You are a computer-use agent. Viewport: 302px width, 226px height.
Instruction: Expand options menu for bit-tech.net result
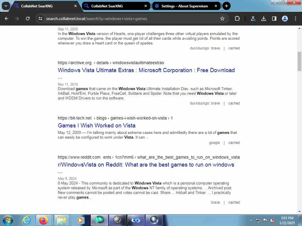[224, 143]
